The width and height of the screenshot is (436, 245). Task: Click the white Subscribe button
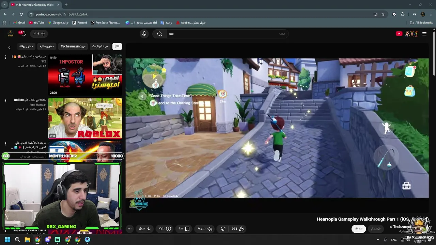click(x=359, y=229)
